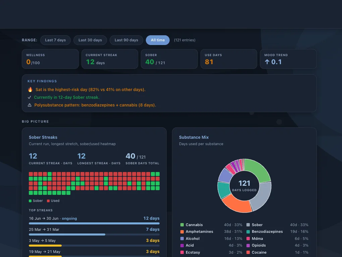Click the Opioids legend color square

pos(248,246)
